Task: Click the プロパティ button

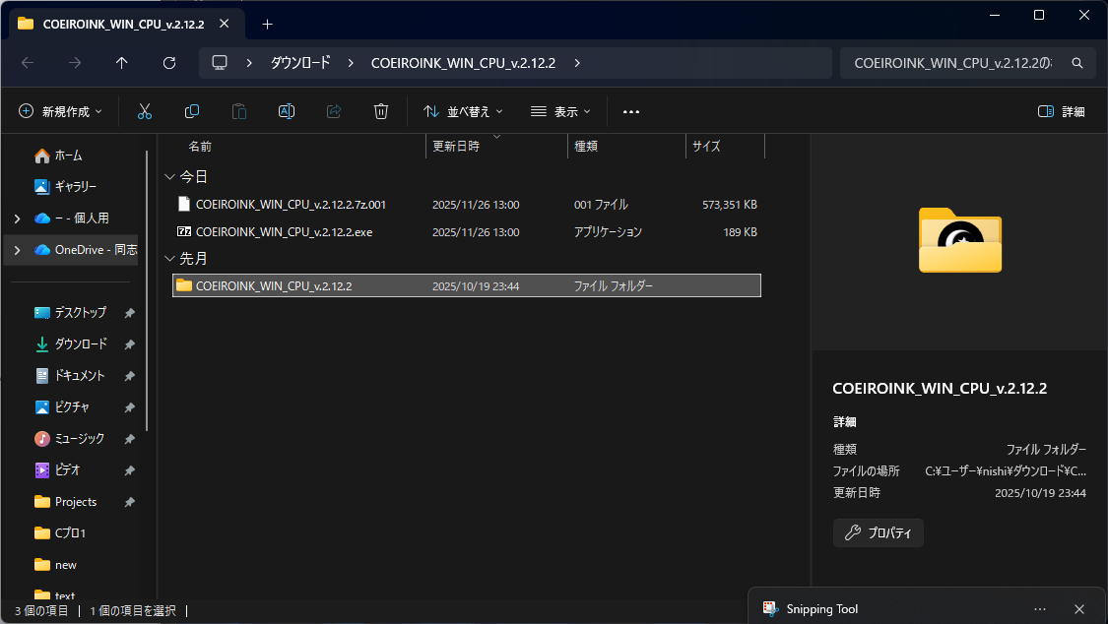Action: tap(879, 532)
